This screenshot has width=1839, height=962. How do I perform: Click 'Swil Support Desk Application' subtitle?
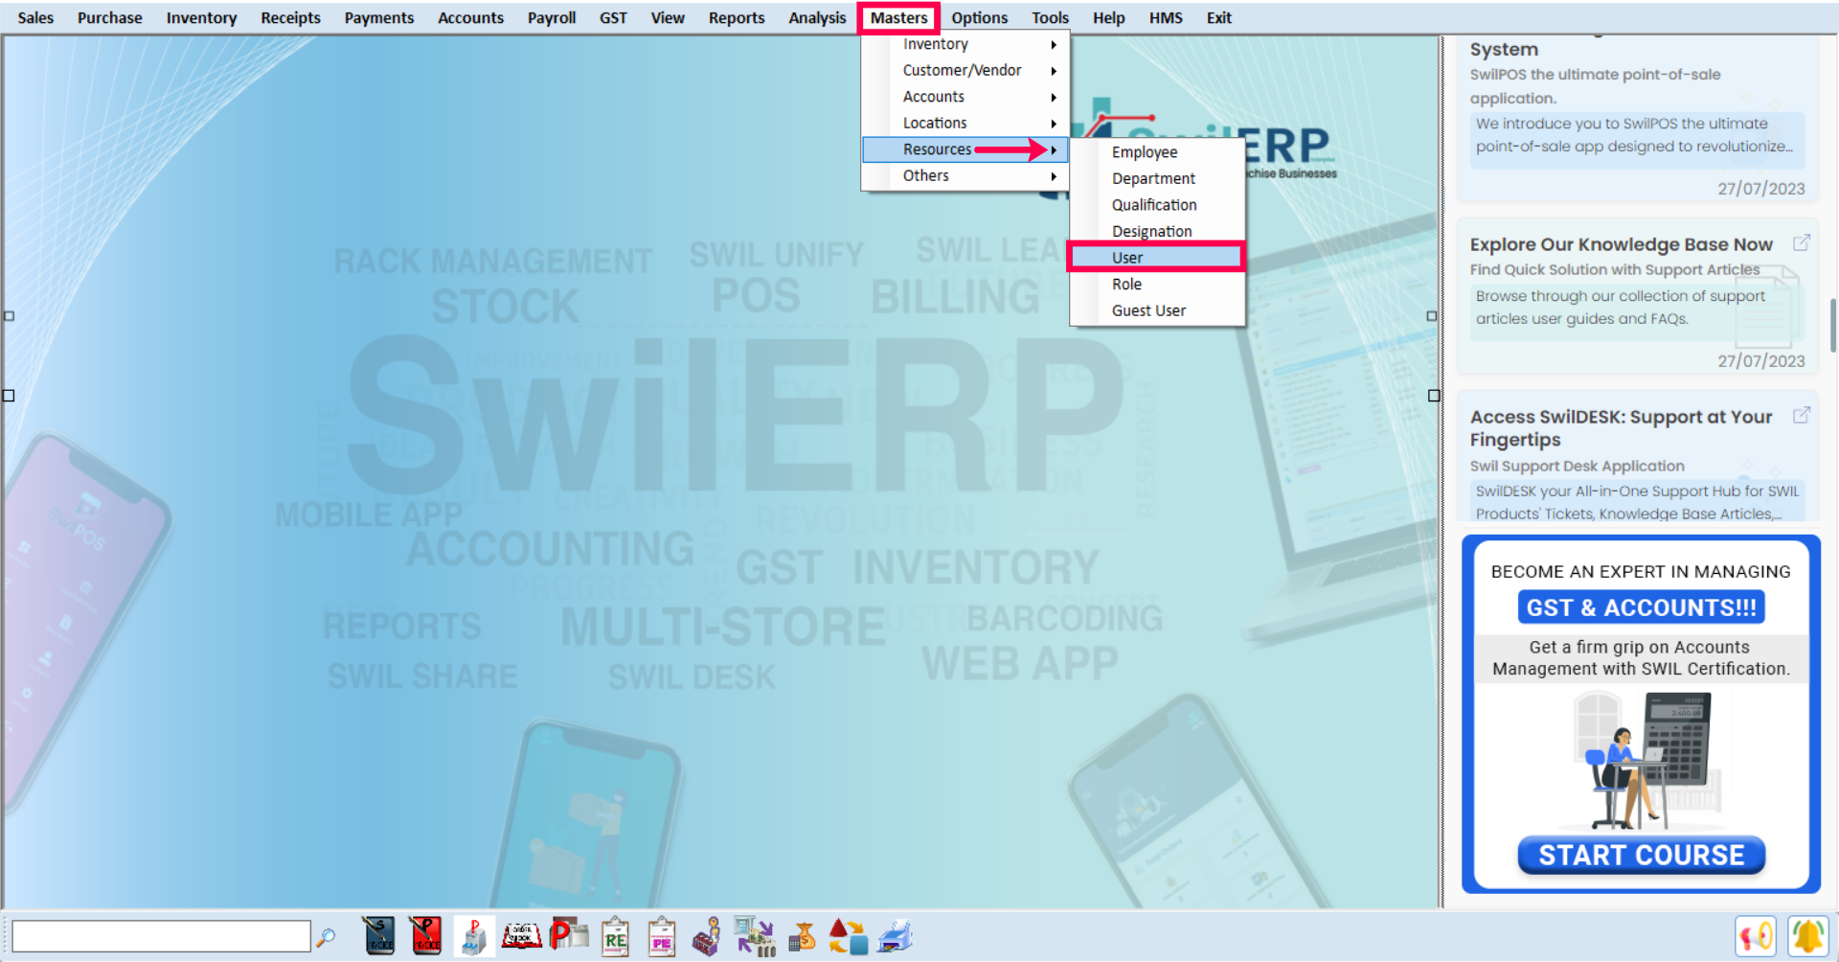1577,466
